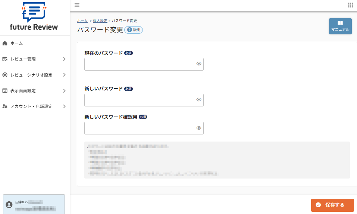Go to 個人設定 breadcrumb link
Image resolution: width=357 pixels, height=214 pixels.
(x=100, y=21)
